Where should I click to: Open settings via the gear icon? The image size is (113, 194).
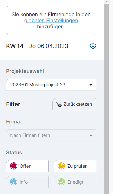pyautogui.click(x=93, y=46)
